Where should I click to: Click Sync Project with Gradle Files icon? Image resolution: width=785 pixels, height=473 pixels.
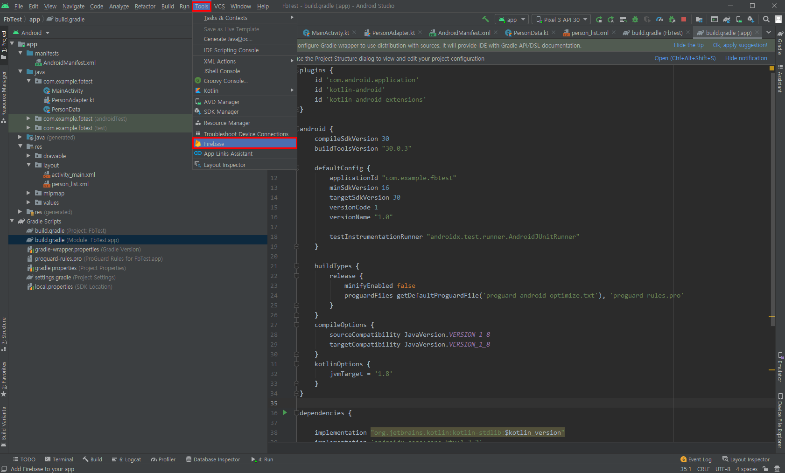point(727,19)
